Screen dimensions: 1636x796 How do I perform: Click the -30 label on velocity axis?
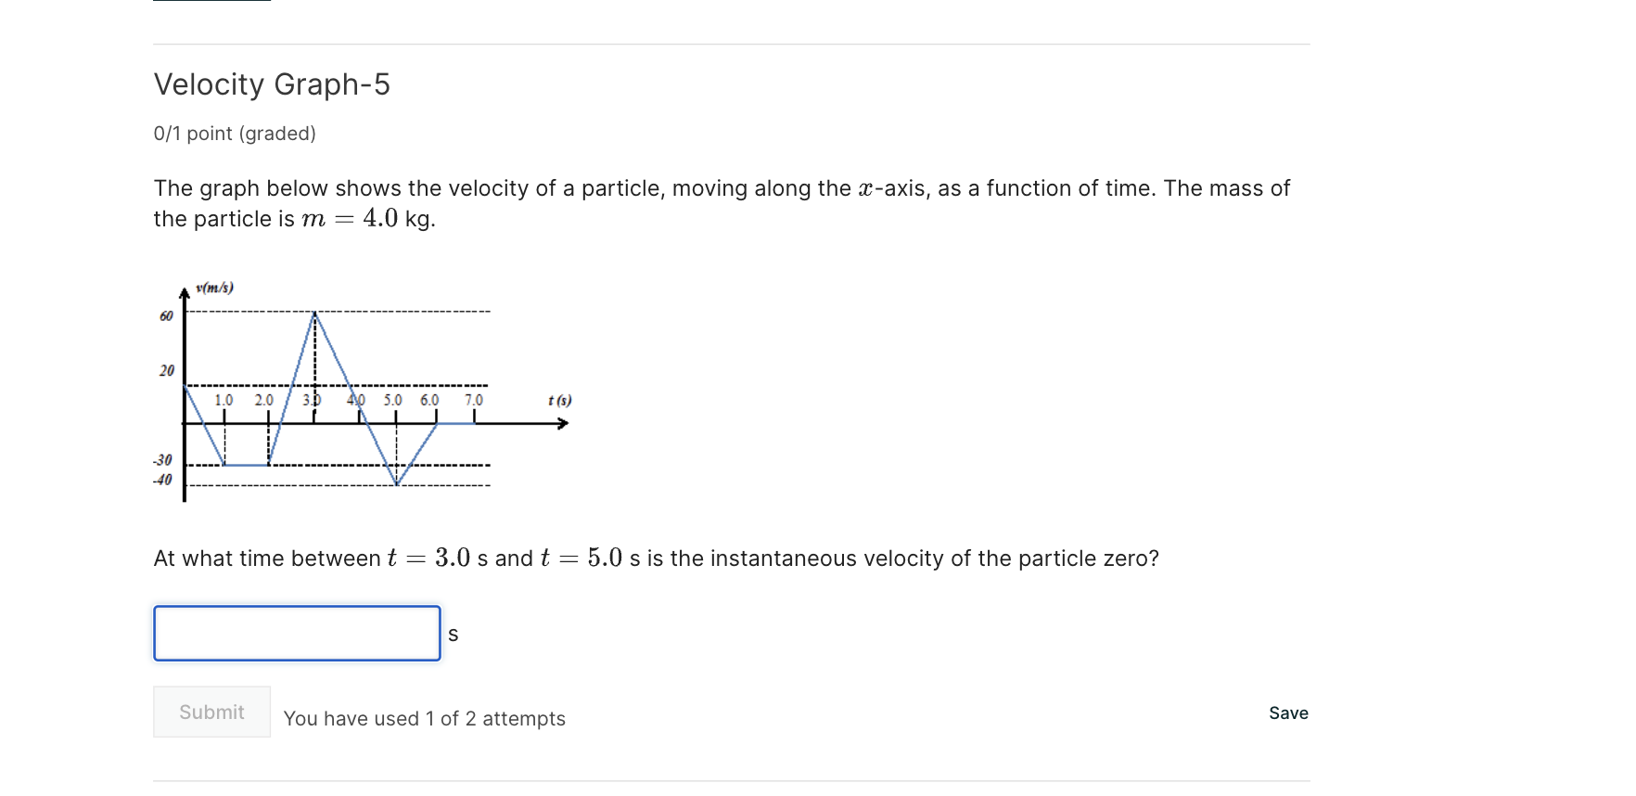point(161,460)
